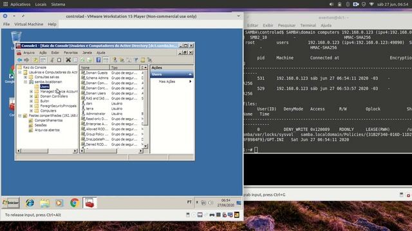Click the properties icon in MMC toolbar
412x231 pixels.
click(x=75, y=60)
